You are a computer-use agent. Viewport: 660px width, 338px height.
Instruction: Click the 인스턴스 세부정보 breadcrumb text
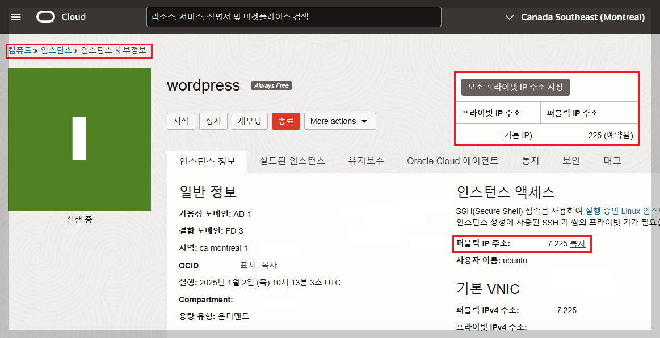113,50
